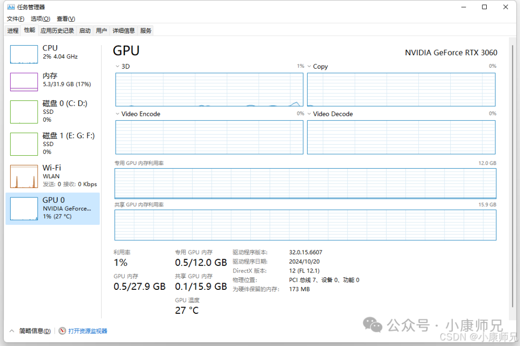The image size is (520, 346).
Task: Select the CPU usage graph thumbnail
Action: point(24,54)
